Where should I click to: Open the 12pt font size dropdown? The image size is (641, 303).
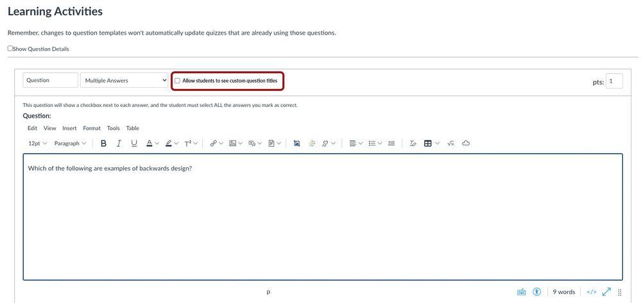[38, 143]
